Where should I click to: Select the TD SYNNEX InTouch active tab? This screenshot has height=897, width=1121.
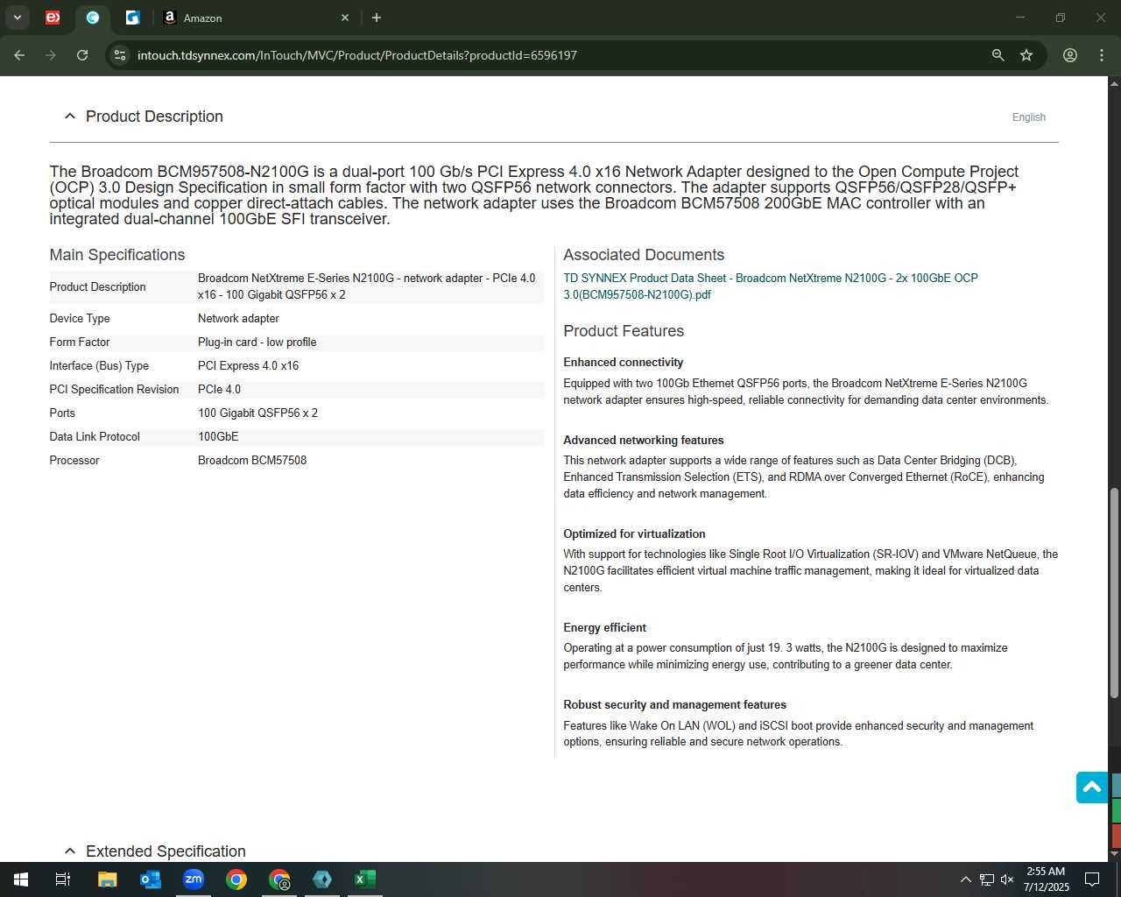pyautogui.click(x=93, y=18)
